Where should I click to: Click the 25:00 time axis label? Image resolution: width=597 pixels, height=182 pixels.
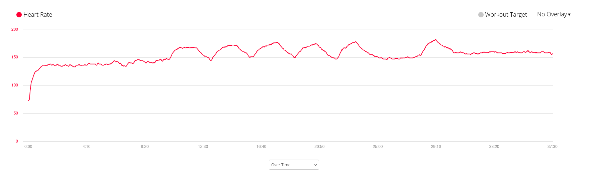pos(378,147)
